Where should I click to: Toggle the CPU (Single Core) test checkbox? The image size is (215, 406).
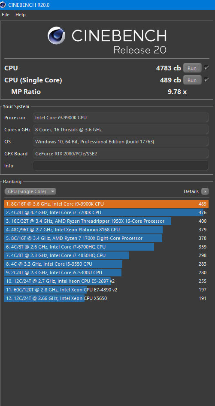(206, 80)
